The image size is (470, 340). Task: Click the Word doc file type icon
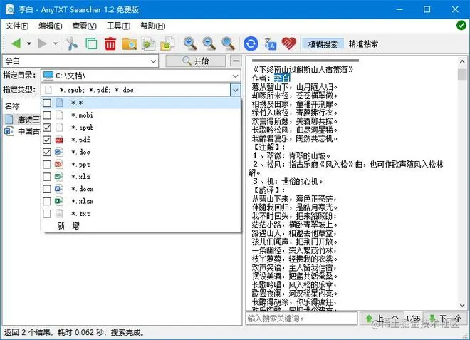click(59, 152)
